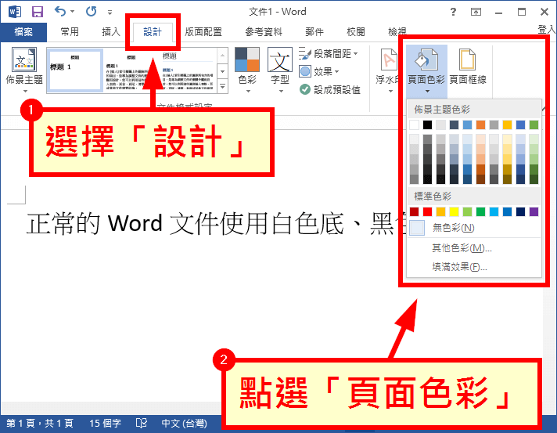The height and width of the screenshot is (433, 557).
Task: Switch to the 插入 ribbon tab
Action: click(x=112, y=32)
